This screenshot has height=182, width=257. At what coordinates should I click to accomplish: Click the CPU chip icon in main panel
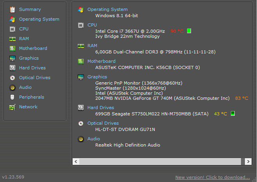pyautogui.click(x=81, y=25)
